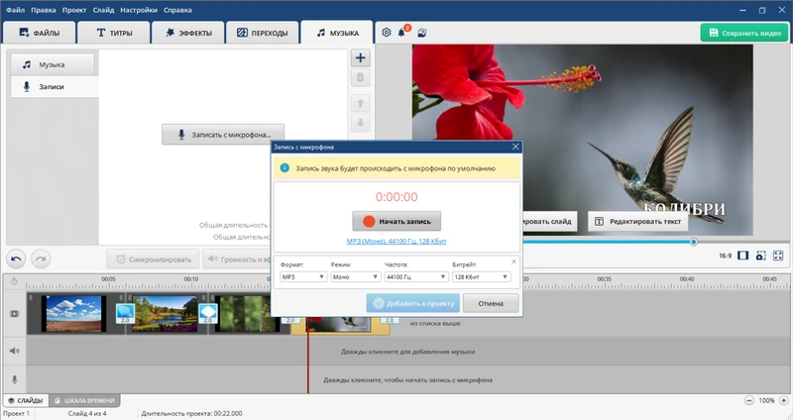Viewport: 793px width, 420px height.
Task: Open the Битрейт 128 Кбит dropdown
Action: click(482, 277)
